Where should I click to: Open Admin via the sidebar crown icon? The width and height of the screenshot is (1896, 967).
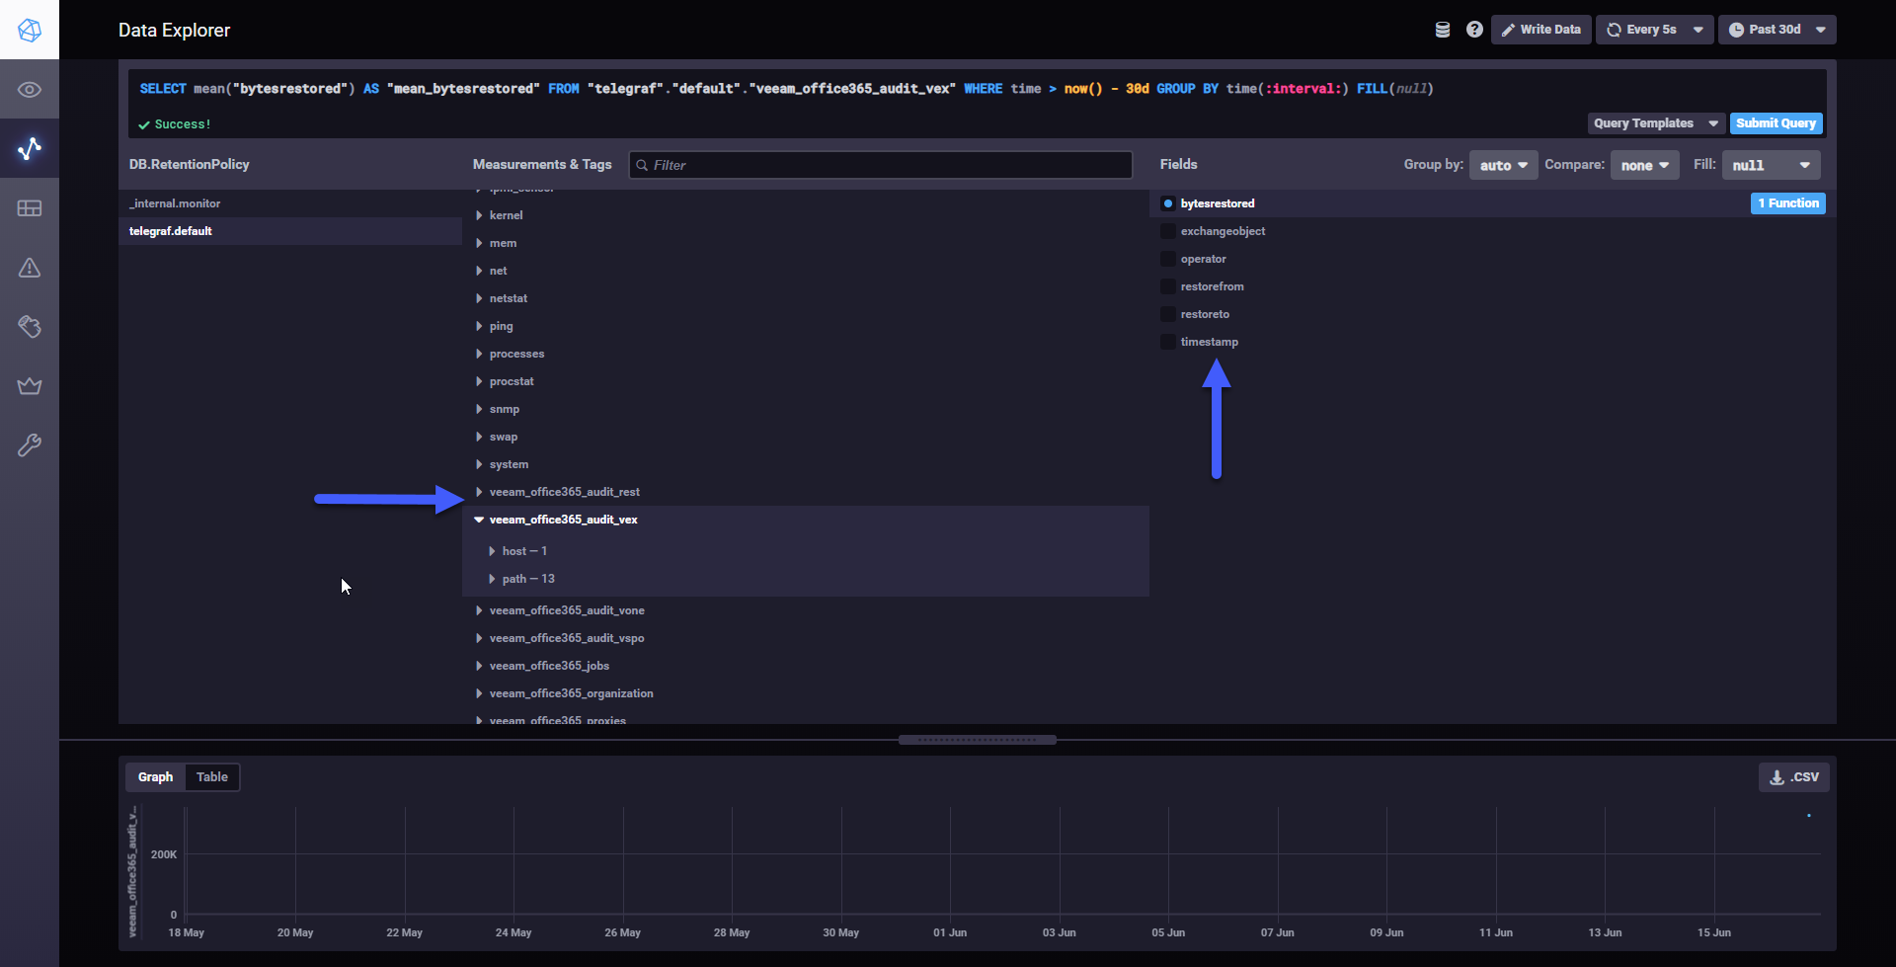pyautogui.click(x=30, y=386)
